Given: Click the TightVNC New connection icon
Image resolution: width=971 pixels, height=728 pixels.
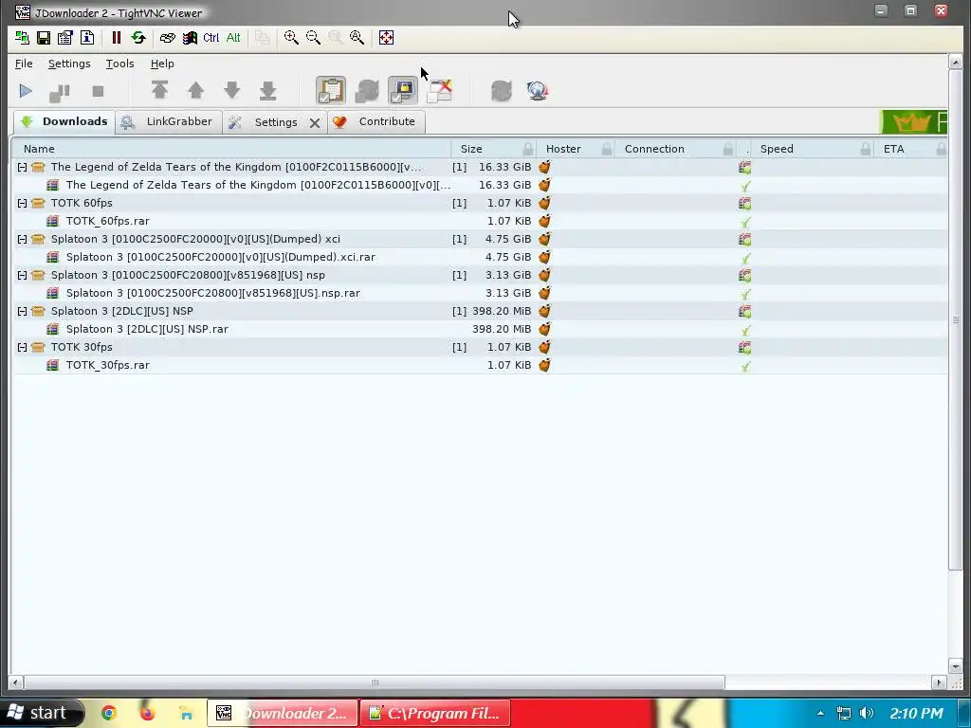Looking at the screenshot, I should (x=23, y=38).
